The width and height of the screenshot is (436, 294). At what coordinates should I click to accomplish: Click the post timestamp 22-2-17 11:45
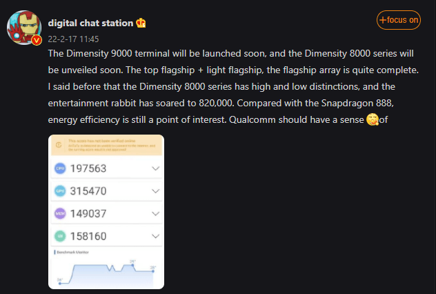(74, 39)
